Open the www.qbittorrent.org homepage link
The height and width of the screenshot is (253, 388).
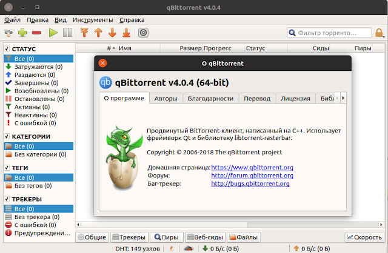(x=252, y=167)
